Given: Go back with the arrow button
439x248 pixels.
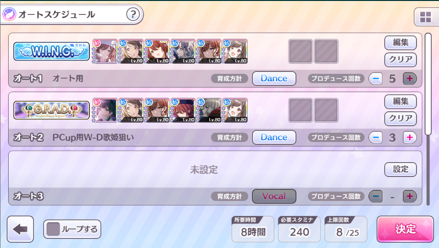Looking at the screenshot, I should (x=20, y=229).
